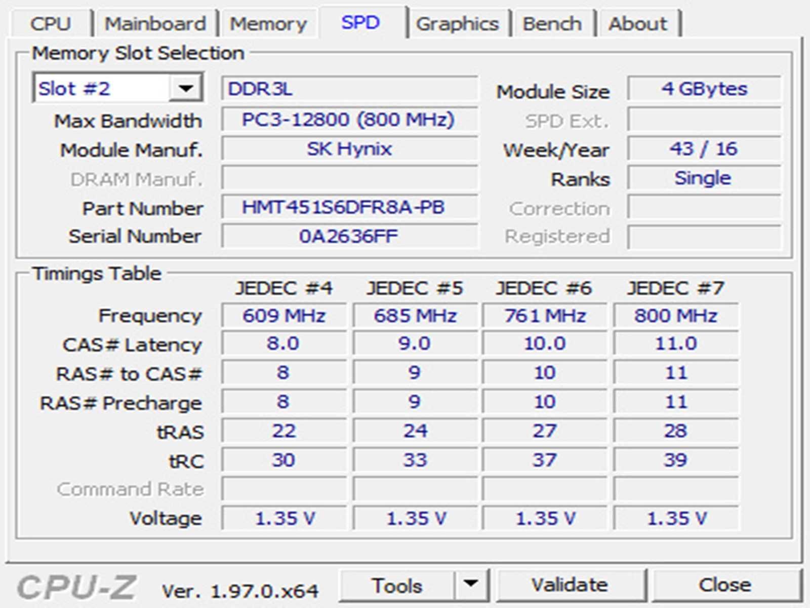Click the tRAS value 22

[284, 431]
